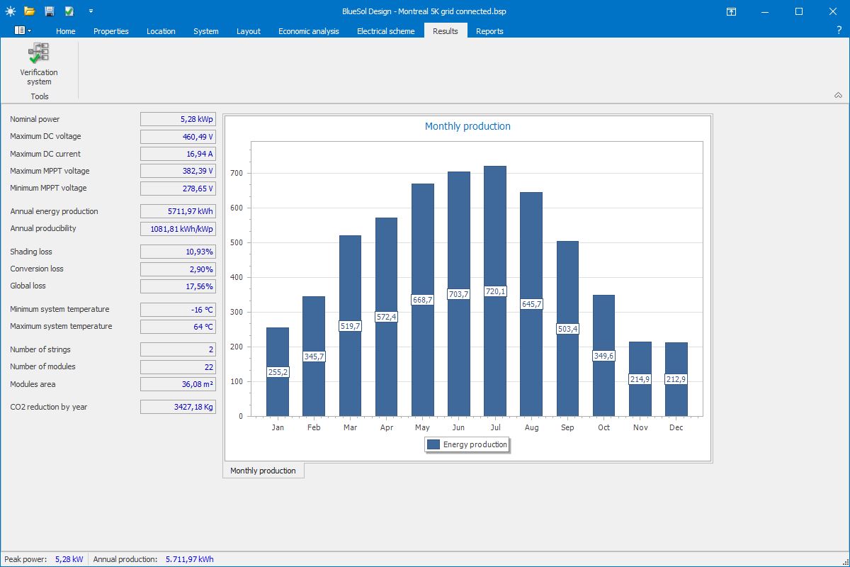850x567 pixels.
Task: Click the Energy production legend label
Action: pyautogui.click(x=475, y=445)
